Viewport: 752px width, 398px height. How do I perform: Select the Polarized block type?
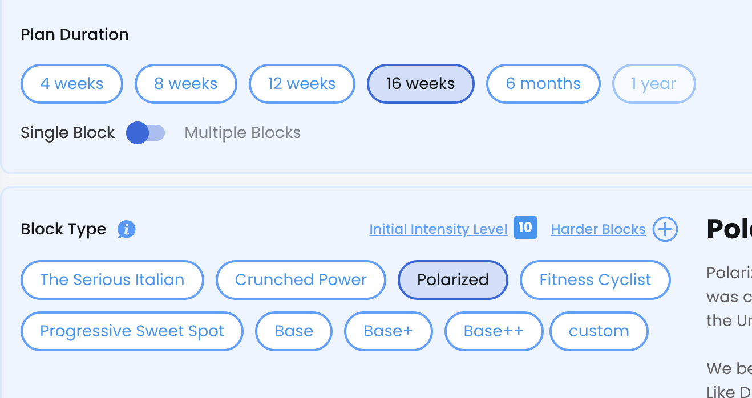(453, 280)
